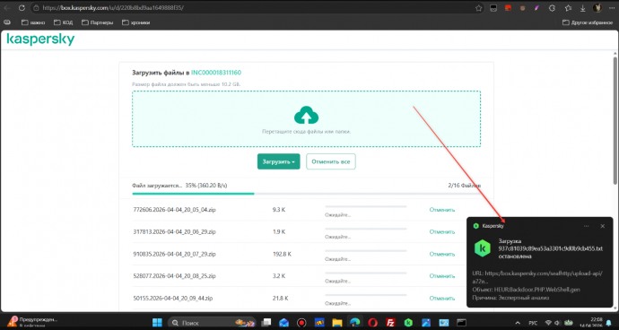Open the Microsoft Edge icon on the taskbar

click(354, 323)
